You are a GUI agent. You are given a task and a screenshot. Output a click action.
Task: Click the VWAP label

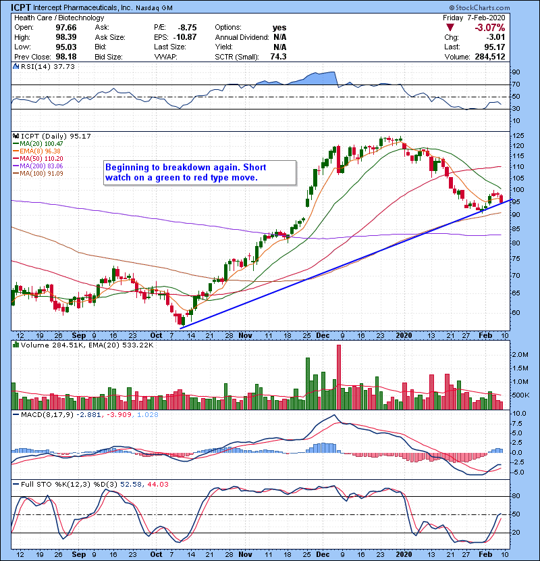[x=165, y=57]
